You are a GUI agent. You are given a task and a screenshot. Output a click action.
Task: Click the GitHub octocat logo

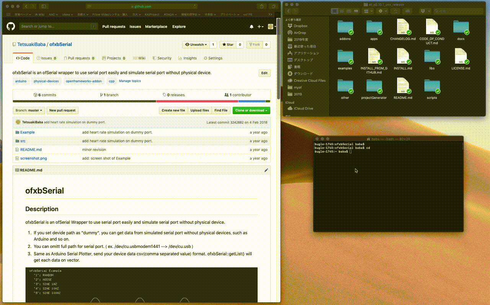click(11, 26)
